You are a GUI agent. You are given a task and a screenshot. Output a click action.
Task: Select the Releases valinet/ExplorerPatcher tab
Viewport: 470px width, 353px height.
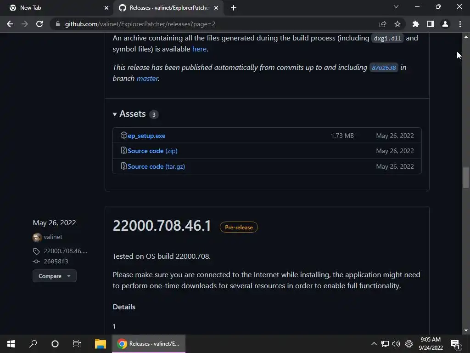(x=168, y=8)
